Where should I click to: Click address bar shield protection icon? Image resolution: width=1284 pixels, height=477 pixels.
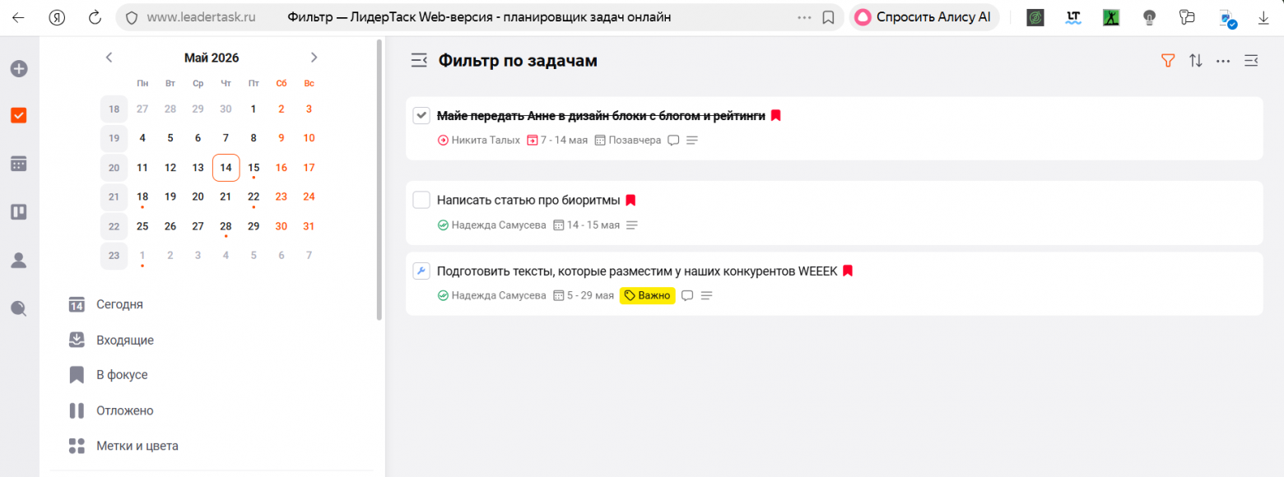click(132, 17)
